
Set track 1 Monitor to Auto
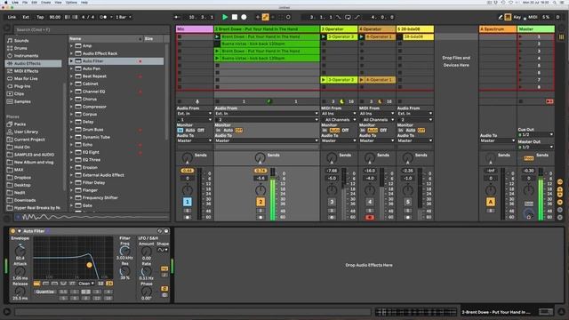[190, 131]
